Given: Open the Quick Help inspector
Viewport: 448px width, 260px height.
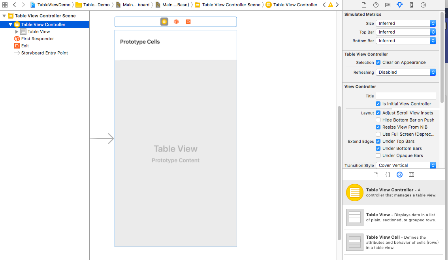Looking at the screenshot, I should tap(376, 5).
